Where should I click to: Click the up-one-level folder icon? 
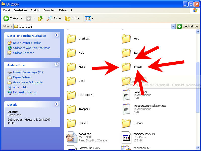coord(40,18)
